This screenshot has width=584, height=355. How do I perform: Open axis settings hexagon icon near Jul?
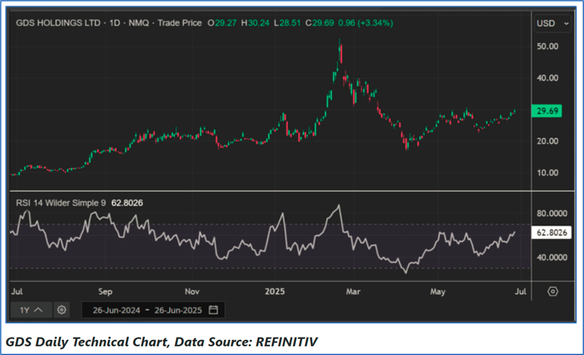553,291
